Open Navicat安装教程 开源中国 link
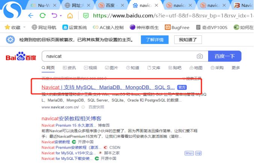 coord(56,142)
